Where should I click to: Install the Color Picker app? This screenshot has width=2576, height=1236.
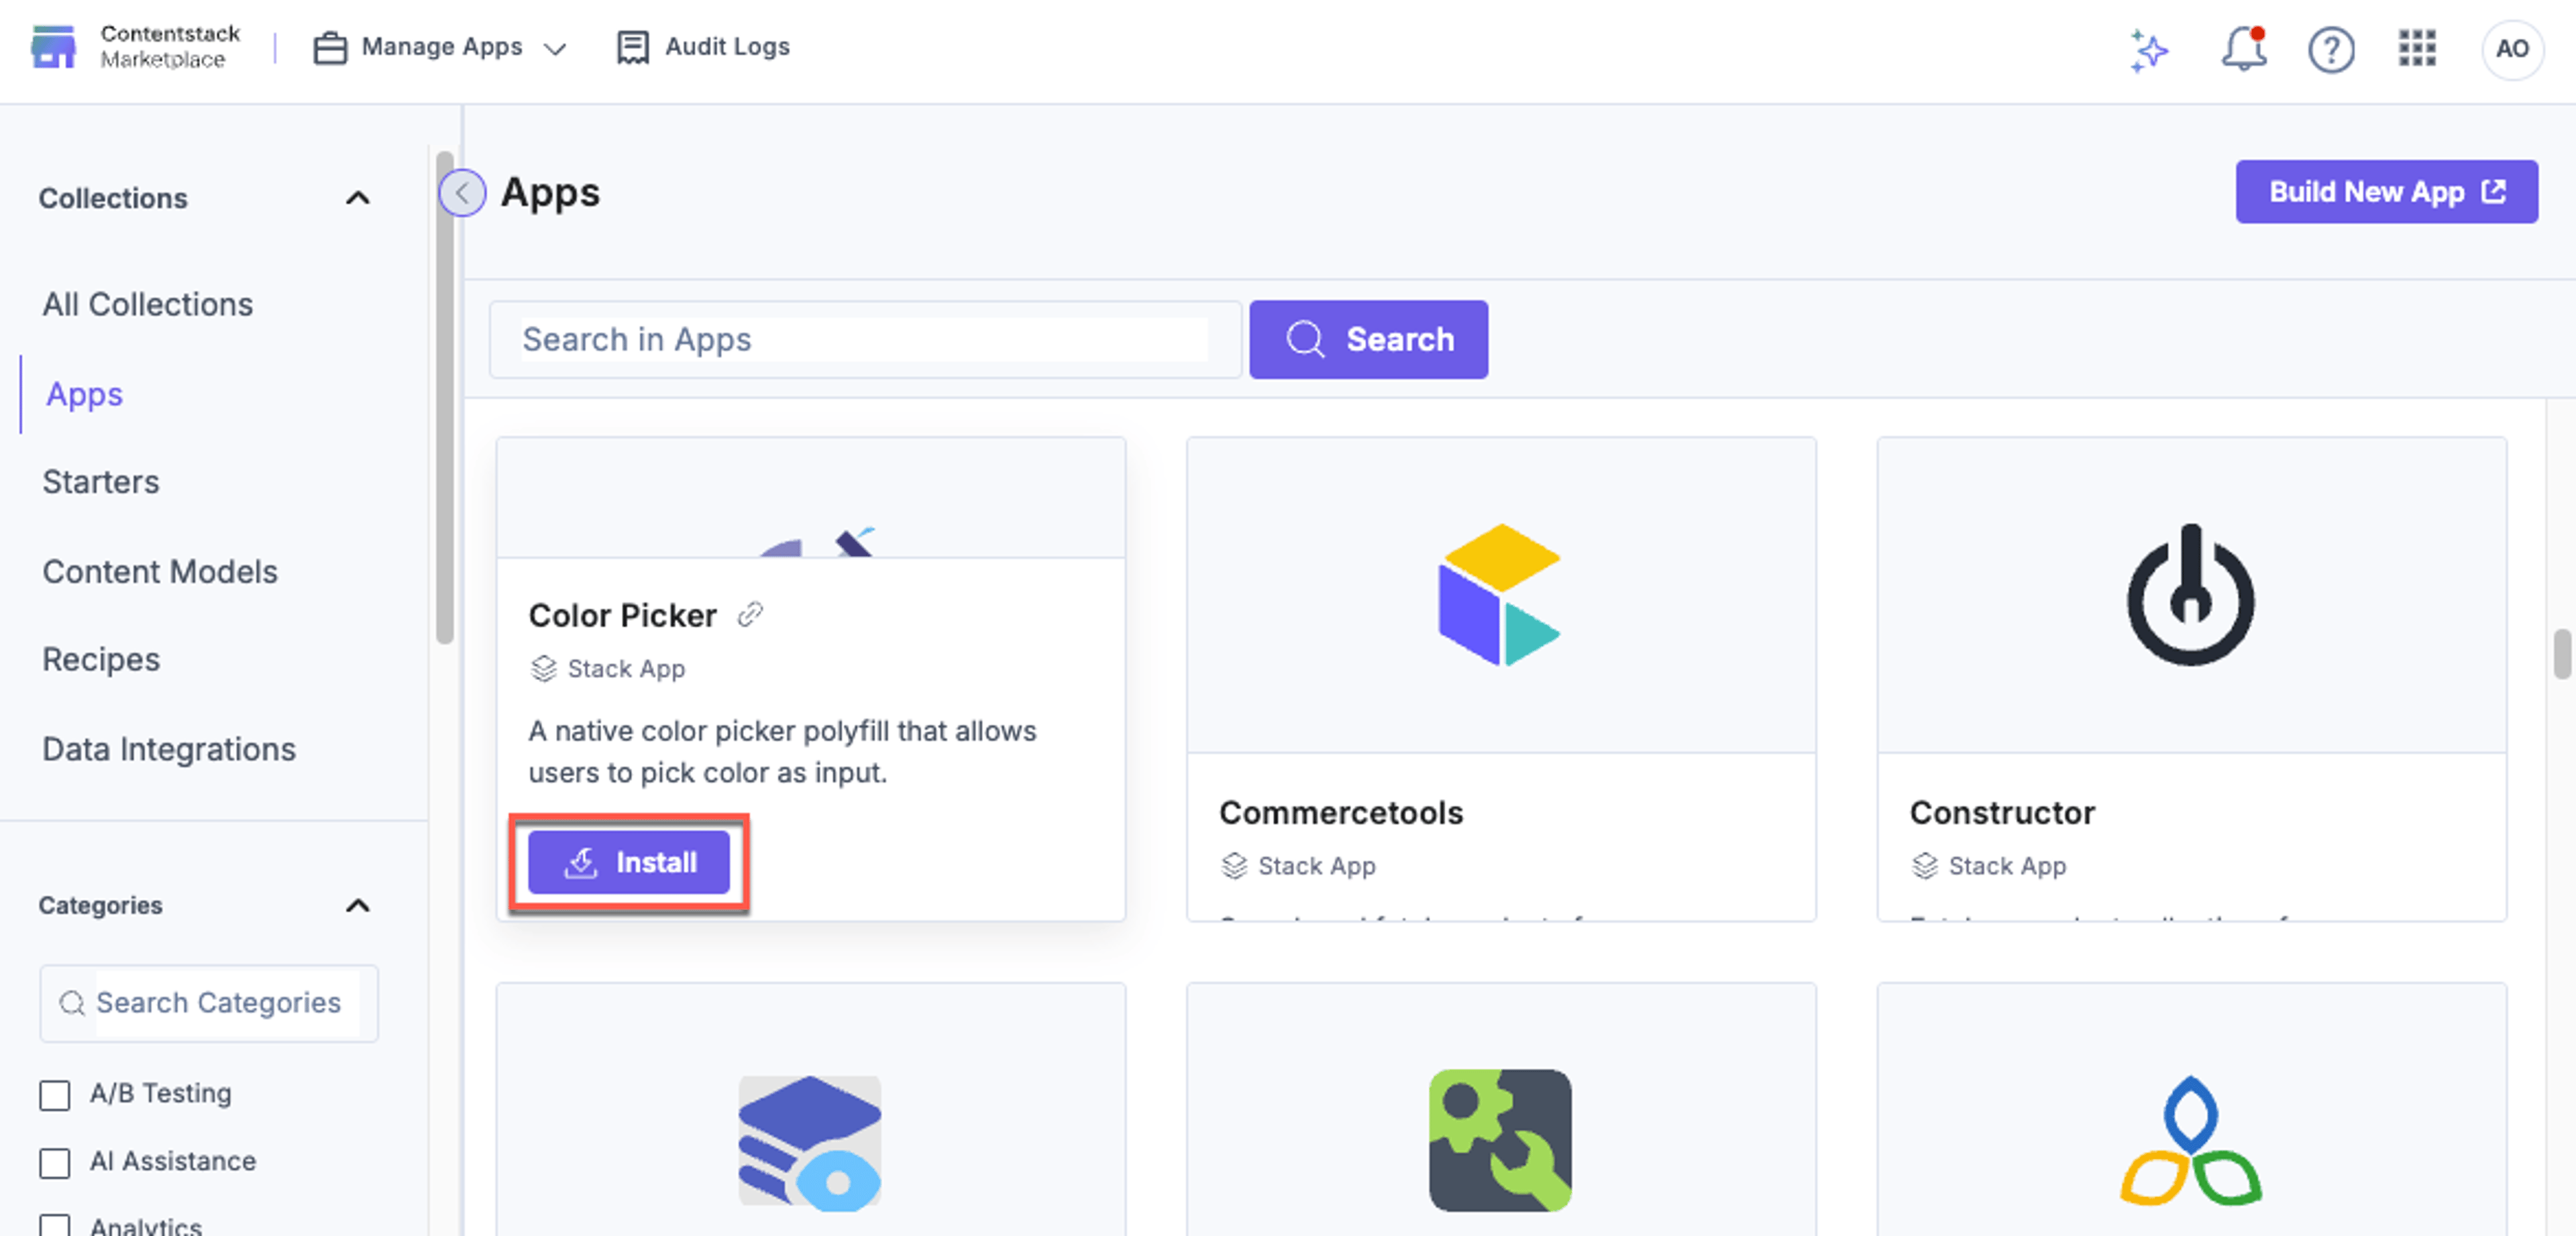629,862
